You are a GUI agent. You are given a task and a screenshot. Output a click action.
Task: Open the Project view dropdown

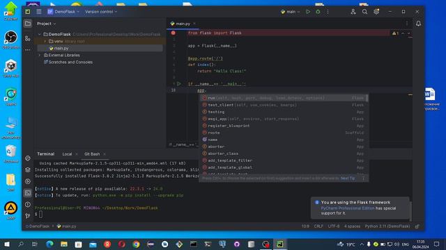tap(46, 24)
